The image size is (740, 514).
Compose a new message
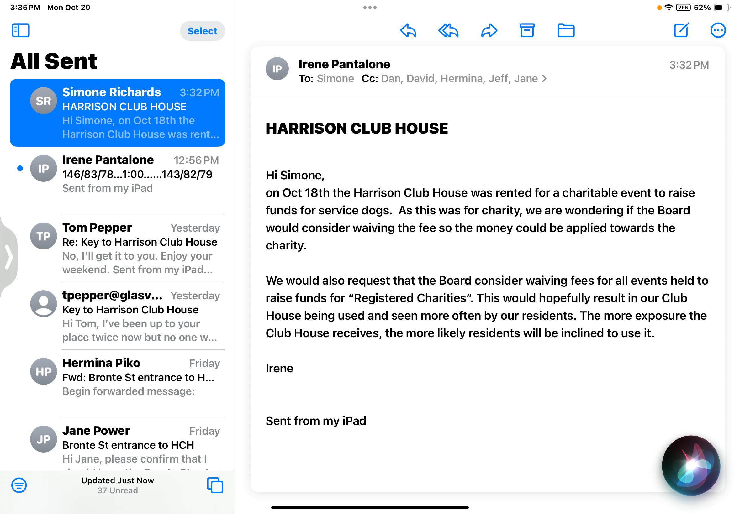681,31
